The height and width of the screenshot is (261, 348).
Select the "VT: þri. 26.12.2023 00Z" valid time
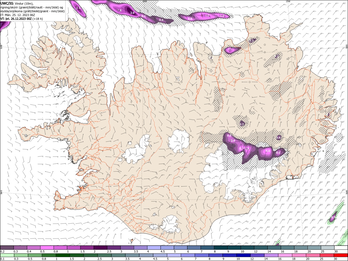tap(16, 19)
